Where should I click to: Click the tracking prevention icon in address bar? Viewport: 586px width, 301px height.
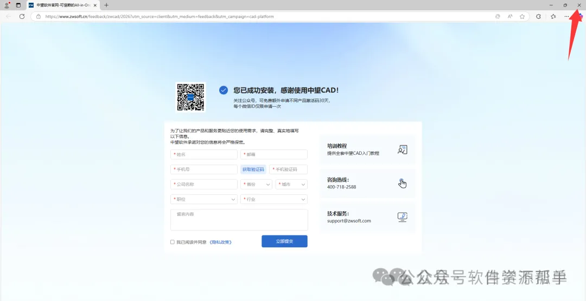tap(498, 16)
